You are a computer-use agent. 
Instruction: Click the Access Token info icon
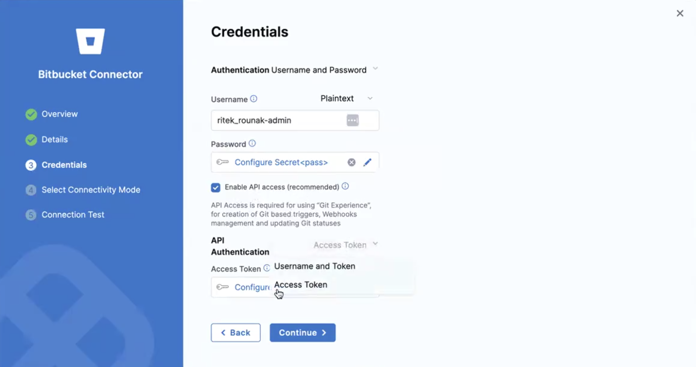coord(266,268)
